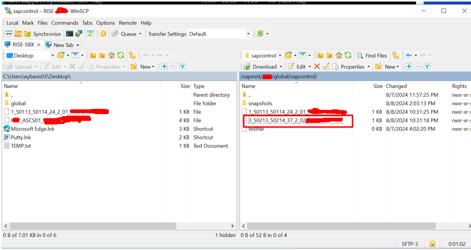Screen dimensions: 471x250
Task: Click the local New button
Action: pyautogui.click(x=143, y=67)
